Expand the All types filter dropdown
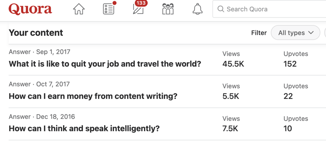 (x=296, y=33)
